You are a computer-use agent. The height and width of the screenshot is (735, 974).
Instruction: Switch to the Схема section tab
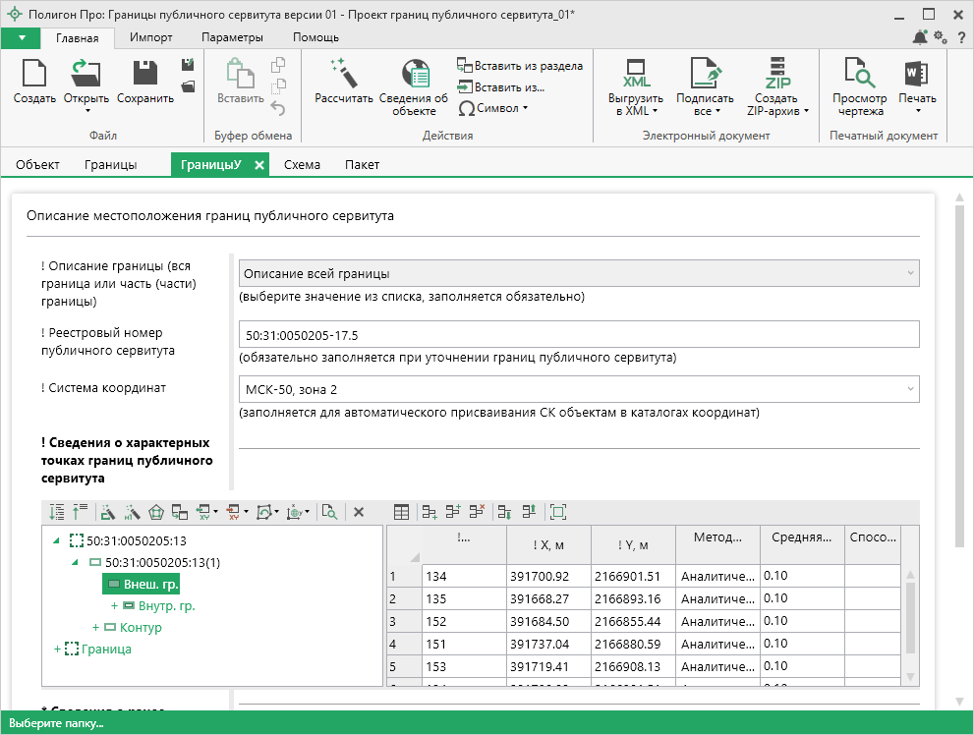tap(302, 165)
